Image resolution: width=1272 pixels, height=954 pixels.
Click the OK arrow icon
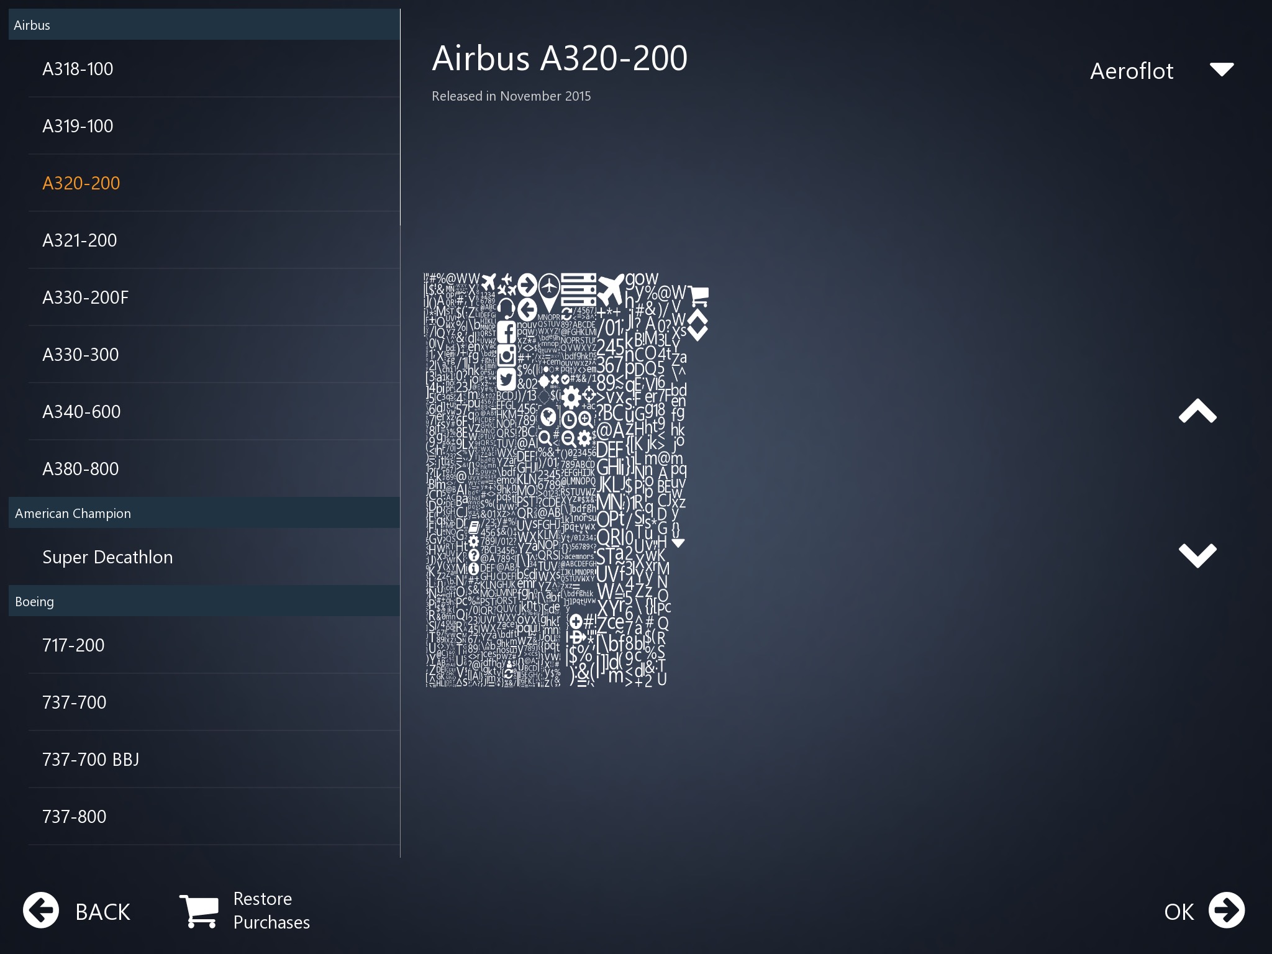click(x=1227, y=911)
